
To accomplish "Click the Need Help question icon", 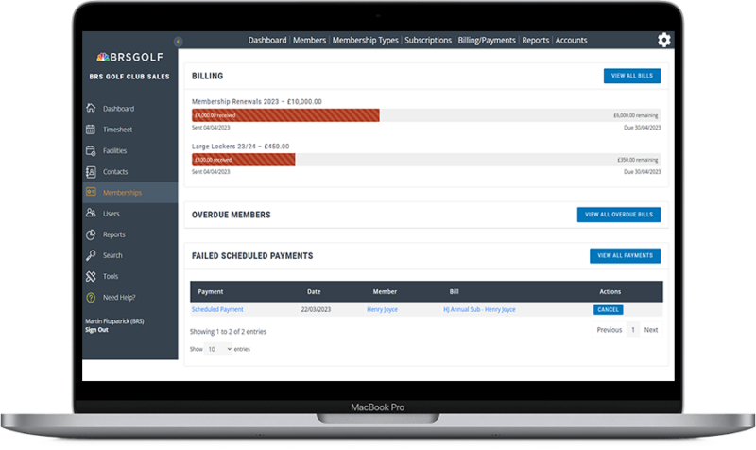I will coord(91,297).
